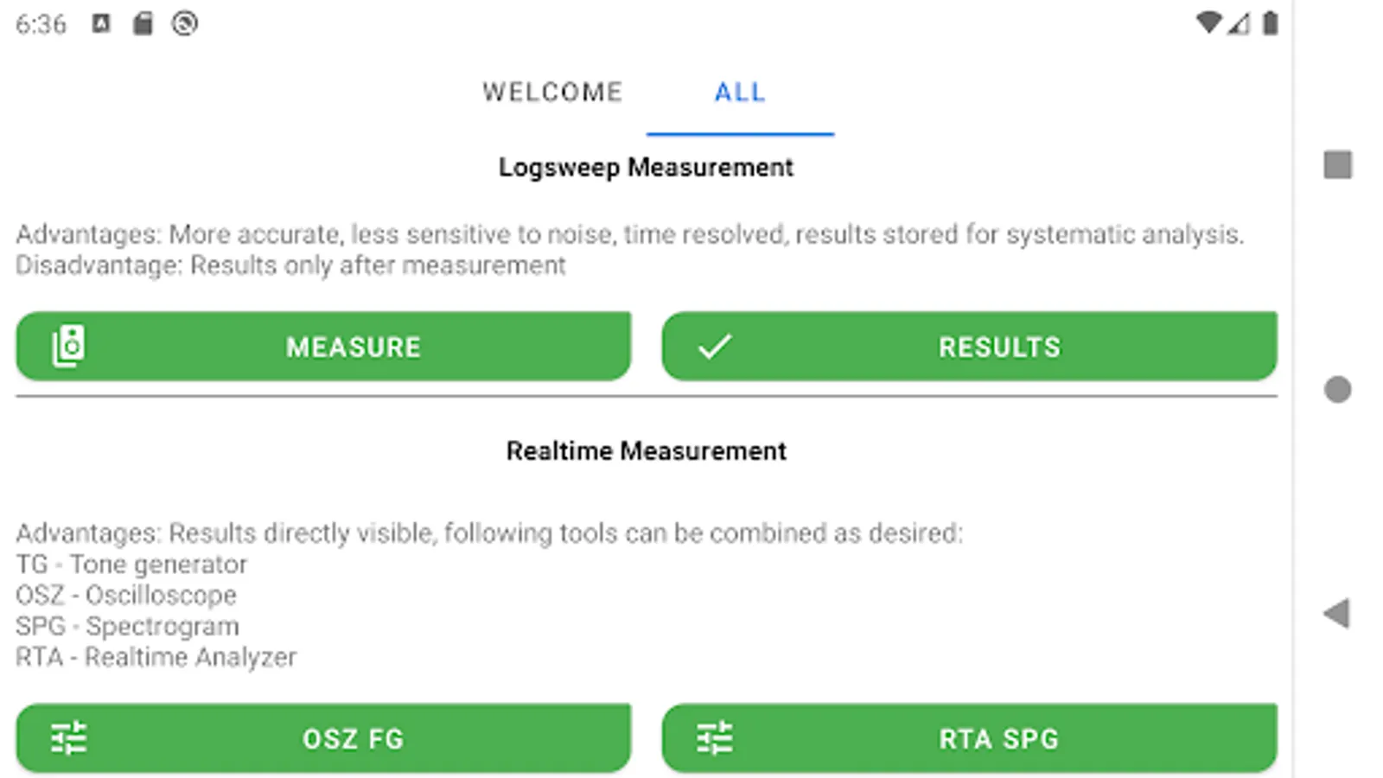
Task: Tap the sliders icon on the OSZ FG button
Action: point(68,738)
